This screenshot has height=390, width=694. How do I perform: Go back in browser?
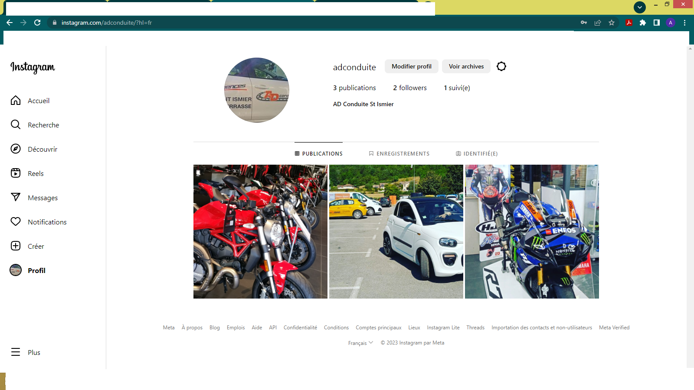tap(10, 23)
